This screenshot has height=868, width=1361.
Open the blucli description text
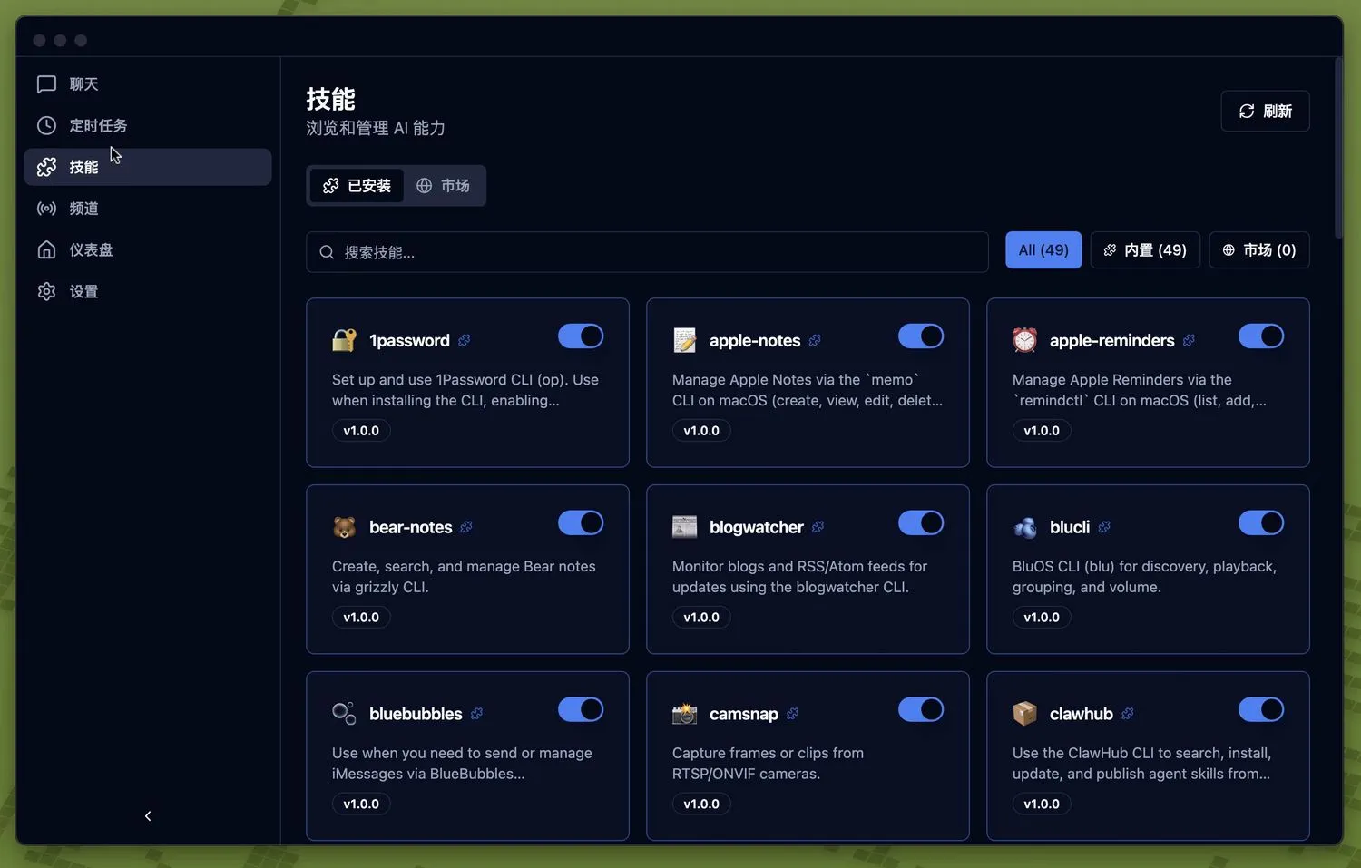[1144, 577]
